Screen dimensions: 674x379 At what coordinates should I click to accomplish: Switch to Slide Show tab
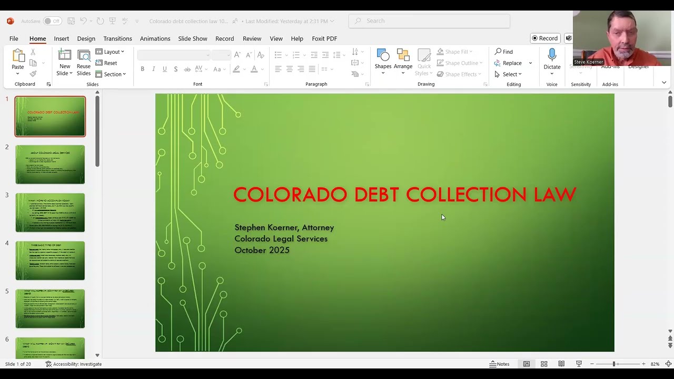pyautogui.click(x=192, y=38)
